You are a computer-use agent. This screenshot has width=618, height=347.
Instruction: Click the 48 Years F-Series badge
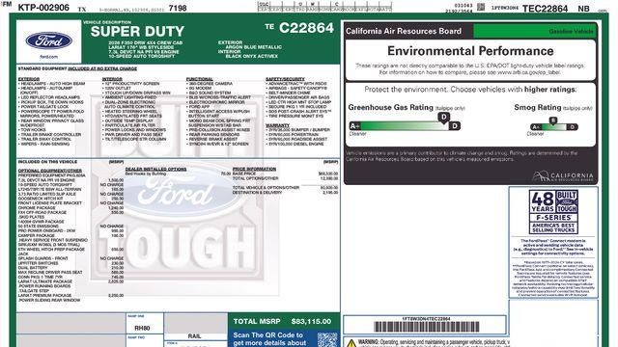(553, 212)
